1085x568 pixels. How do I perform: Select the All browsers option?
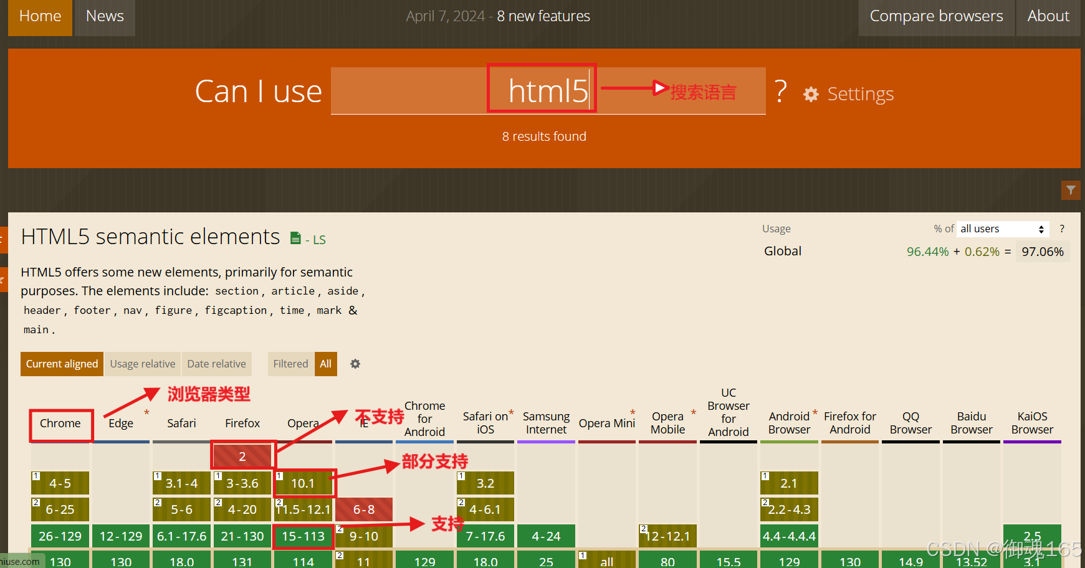(325, 364)
